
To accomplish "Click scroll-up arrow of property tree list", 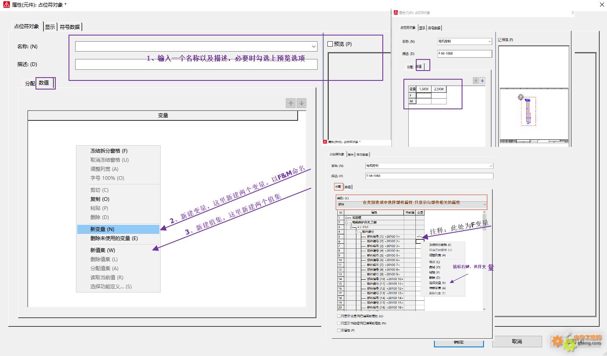I will coord(484,213).
